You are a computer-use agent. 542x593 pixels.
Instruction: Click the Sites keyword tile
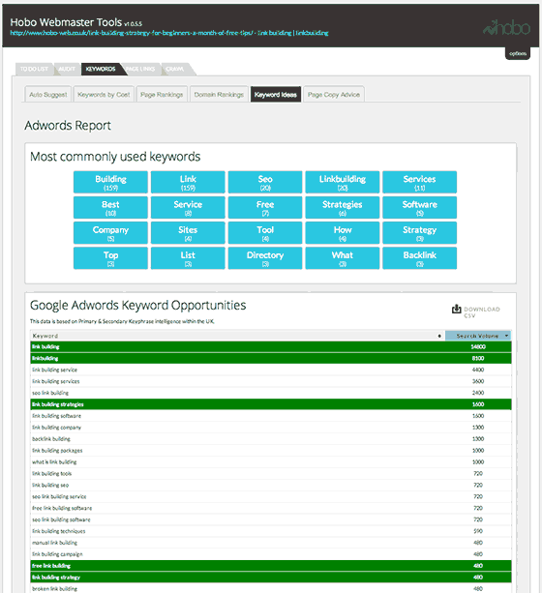[x=188, y=232]
